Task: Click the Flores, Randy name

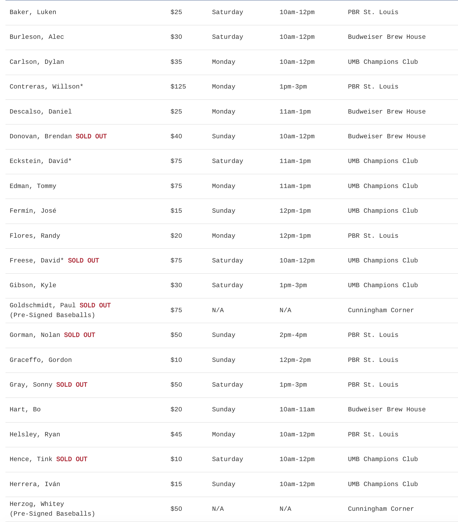Action: (35, 236)
